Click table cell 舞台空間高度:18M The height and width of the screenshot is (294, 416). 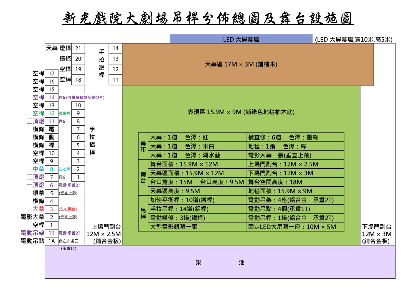click(295, 182)
